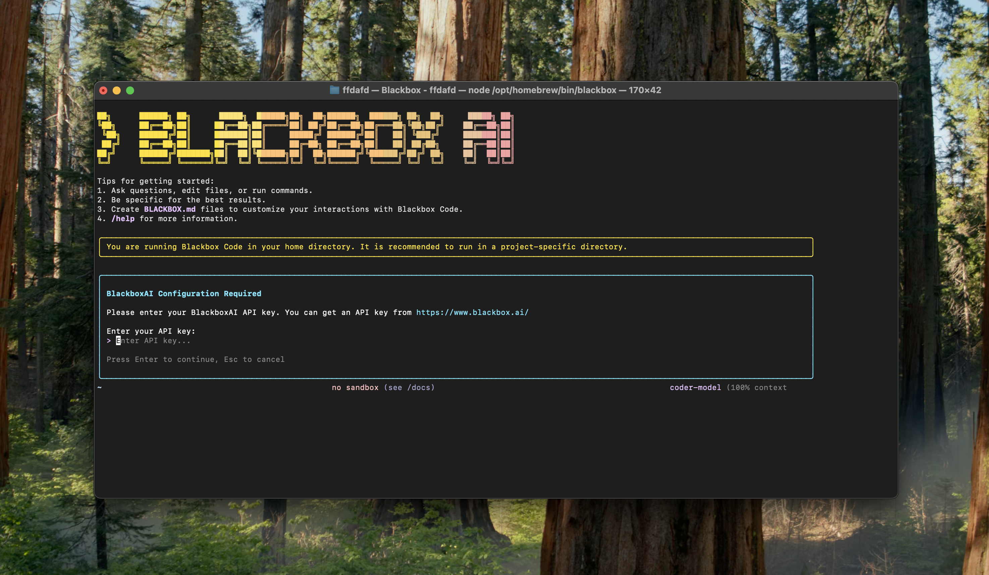Viewport: 989px width, 575px height.
Task: Open the https://www.blackbox.ai/ link
Action: coord(472,313)
